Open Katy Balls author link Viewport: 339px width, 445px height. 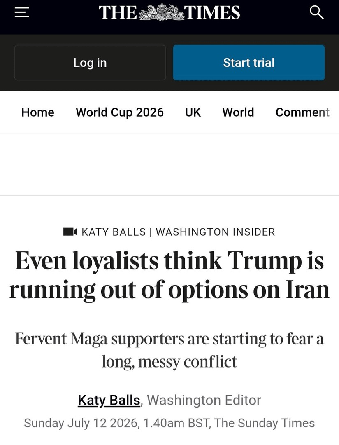coord(109,400)
